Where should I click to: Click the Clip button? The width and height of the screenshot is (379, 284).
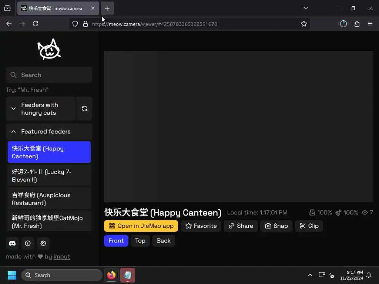pos(309,226)
